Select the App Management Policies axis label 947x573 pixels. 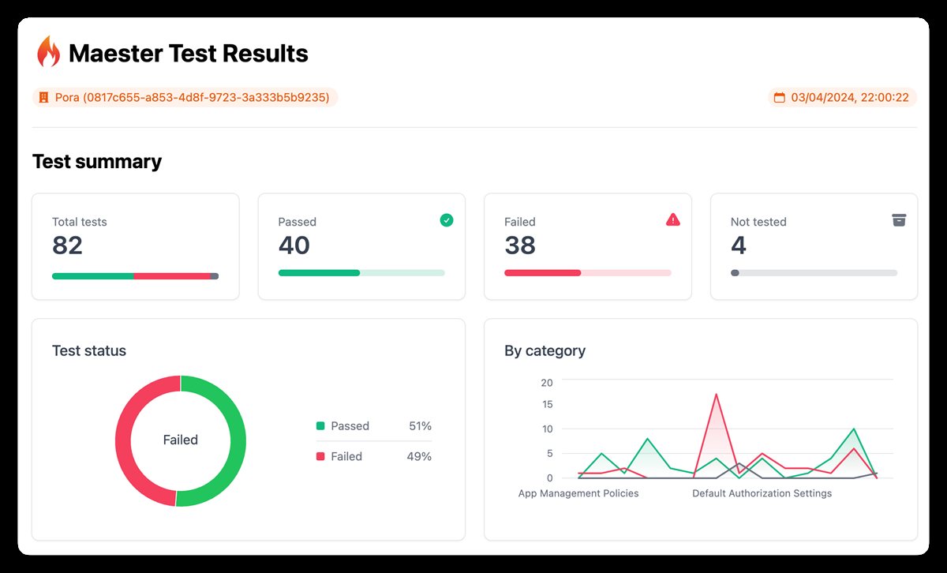point(578,492)
